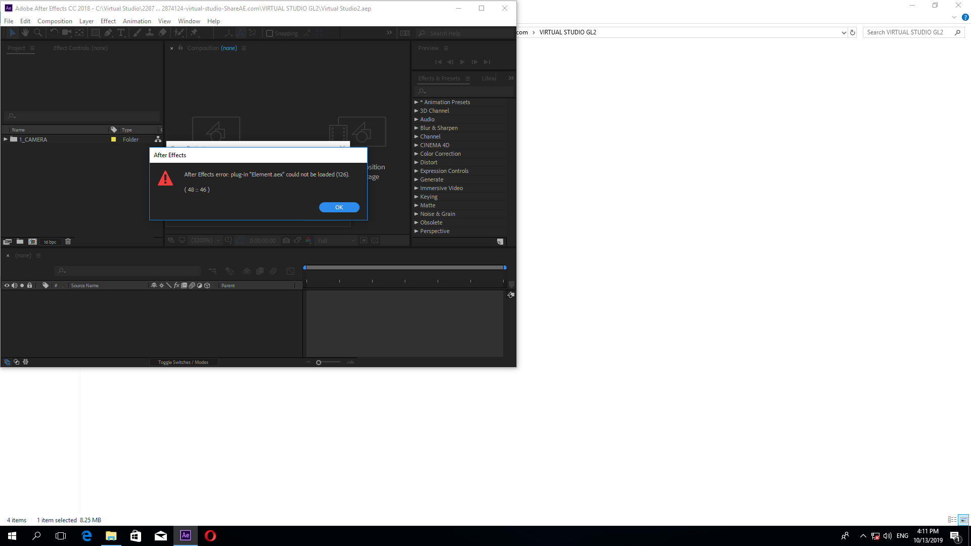Click the Toggle Switches / Modes button
The width and height of the screenshot is (971, 546).
[183, 362]
